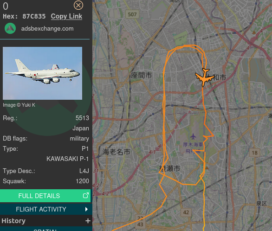This screenshot has height=231, width=272.
Task: Close the aircraft info panel
Action: pos(78,6)
